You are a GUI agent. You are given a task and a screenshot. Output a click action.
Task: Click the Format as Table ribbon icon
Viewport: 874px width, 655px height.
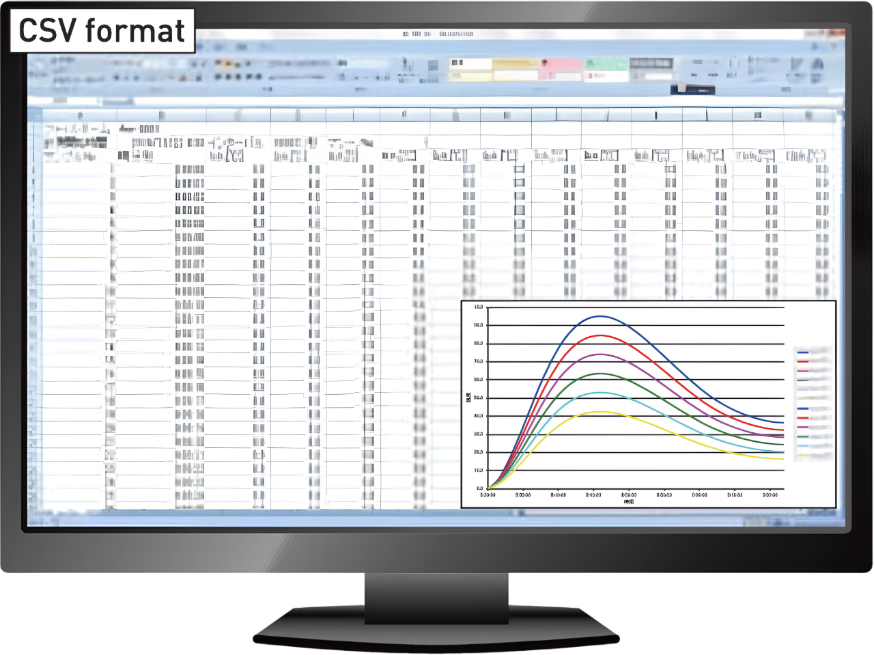pyautogui.click(x=433, y=70)
